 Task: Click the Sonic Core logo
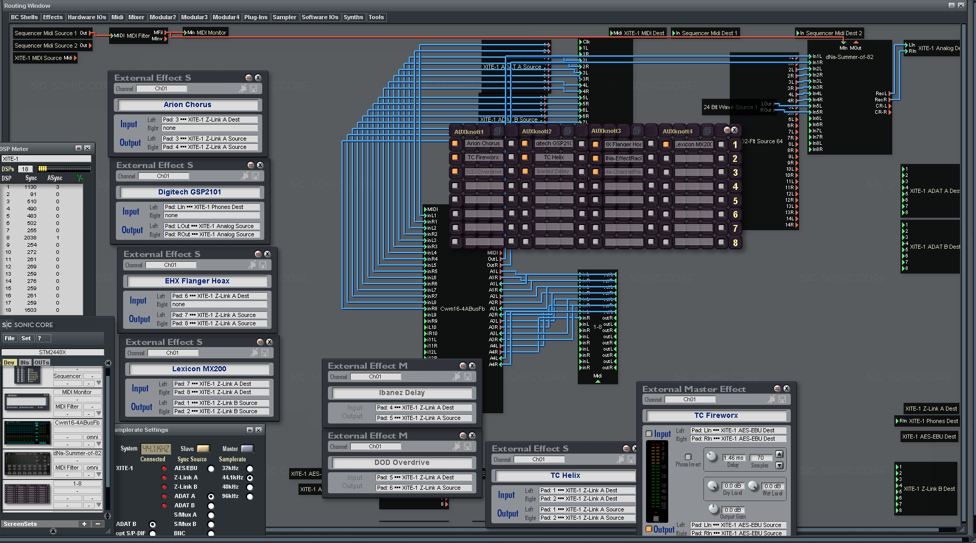pyautogui.click(x=28, y=325)
